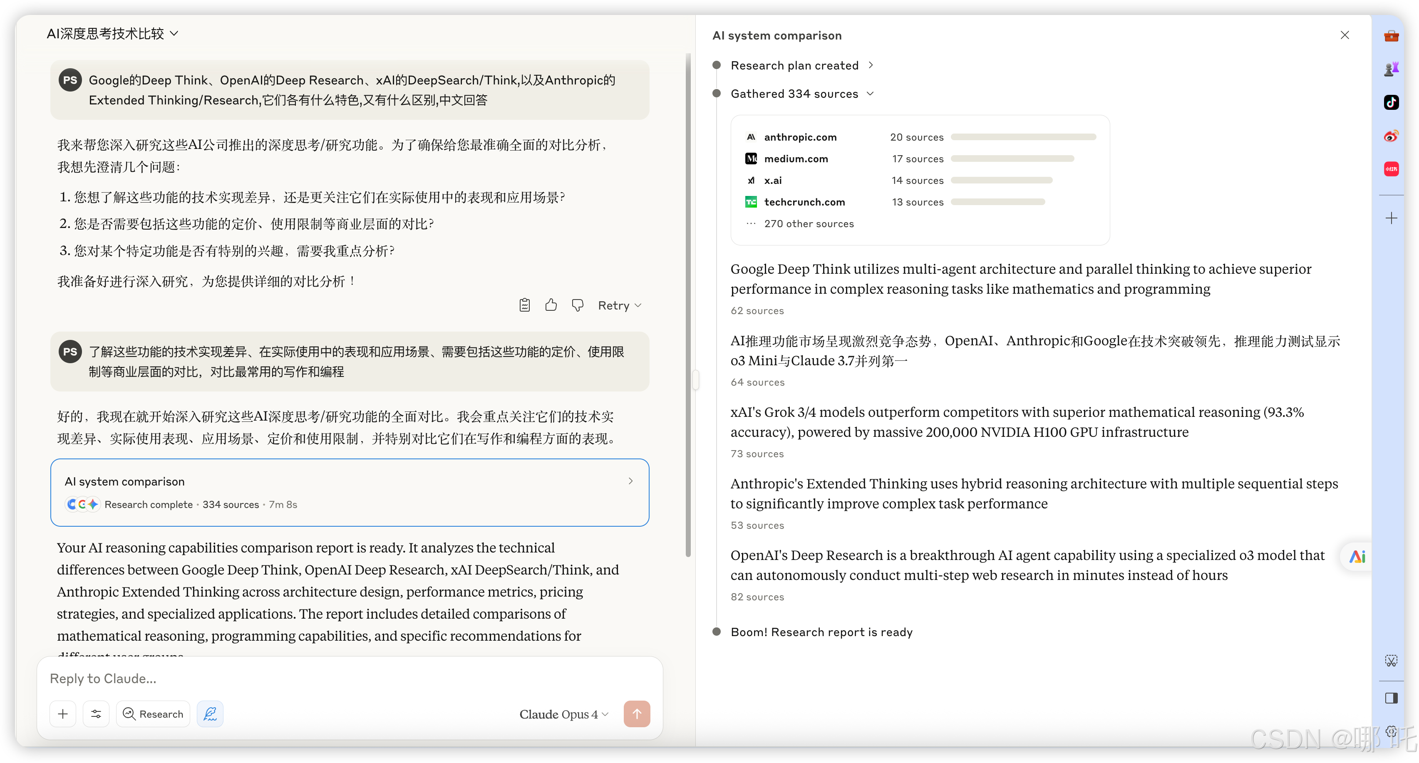Click the medium.com source count bar
Image resolution: width=1419 pixels, height=763 pixels.
(x=1012, y=159)
